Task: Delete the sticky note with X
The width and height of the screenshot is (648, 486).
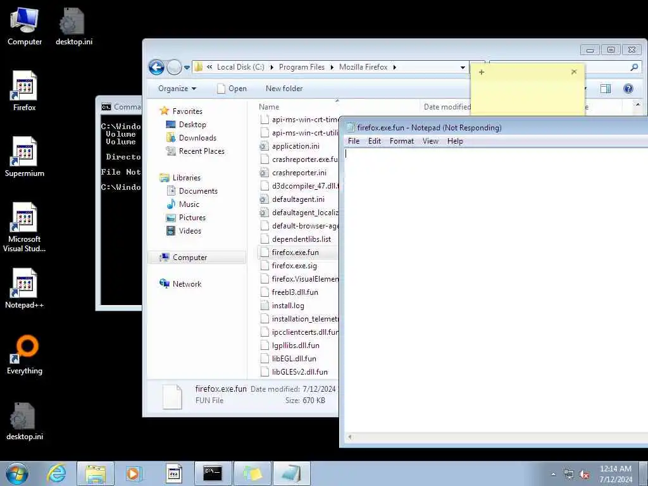Action: point(573,72)
